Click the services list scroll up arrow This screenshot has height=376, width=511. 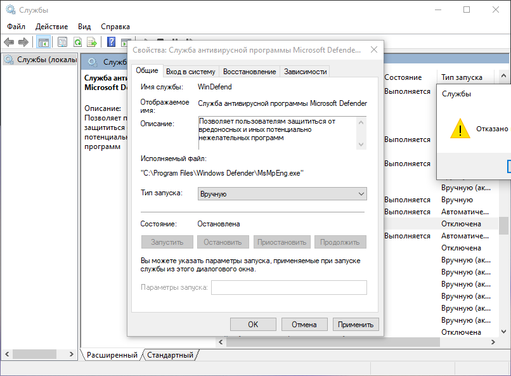(x=503, y=75)
